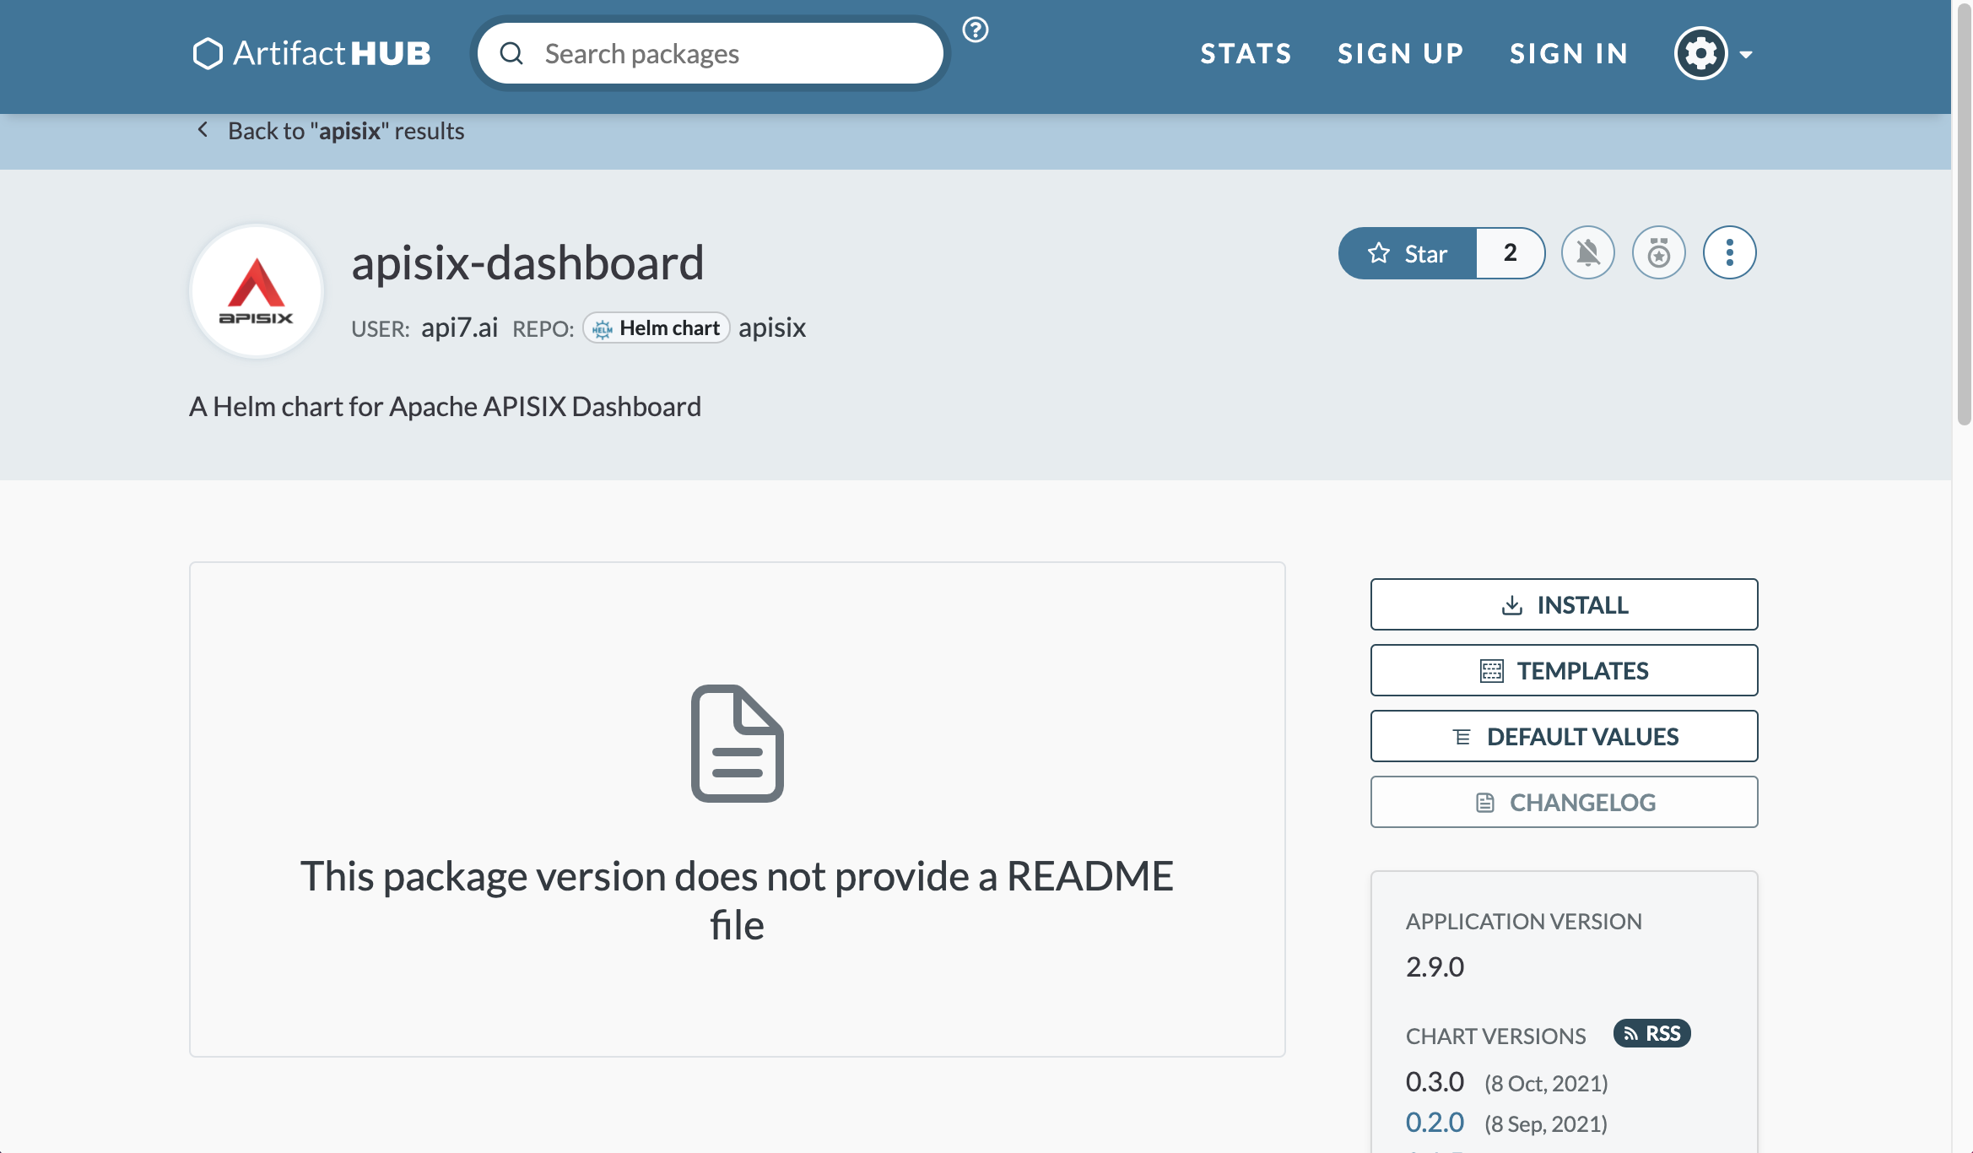Open the RSS feed for chart versions
The height and width of the screenshot is (1153, 1973).
pyautogui.click(x=1651, y=1033)
